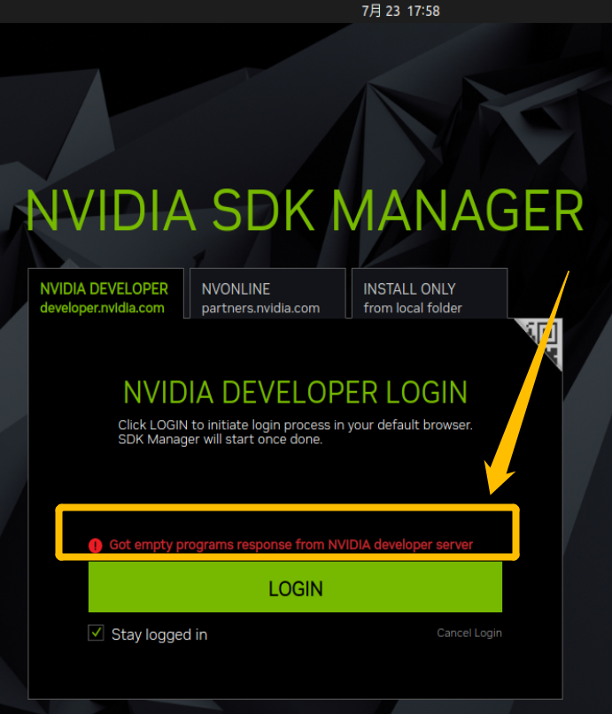The width and height of the screenshot is (612, 714).
Task: Click the 'Click LOGIN to initiate login process' text
Action: tap(295, 432)
